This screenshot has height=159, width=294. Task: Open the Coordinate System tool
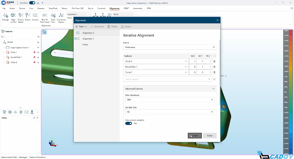coord(61,18)
